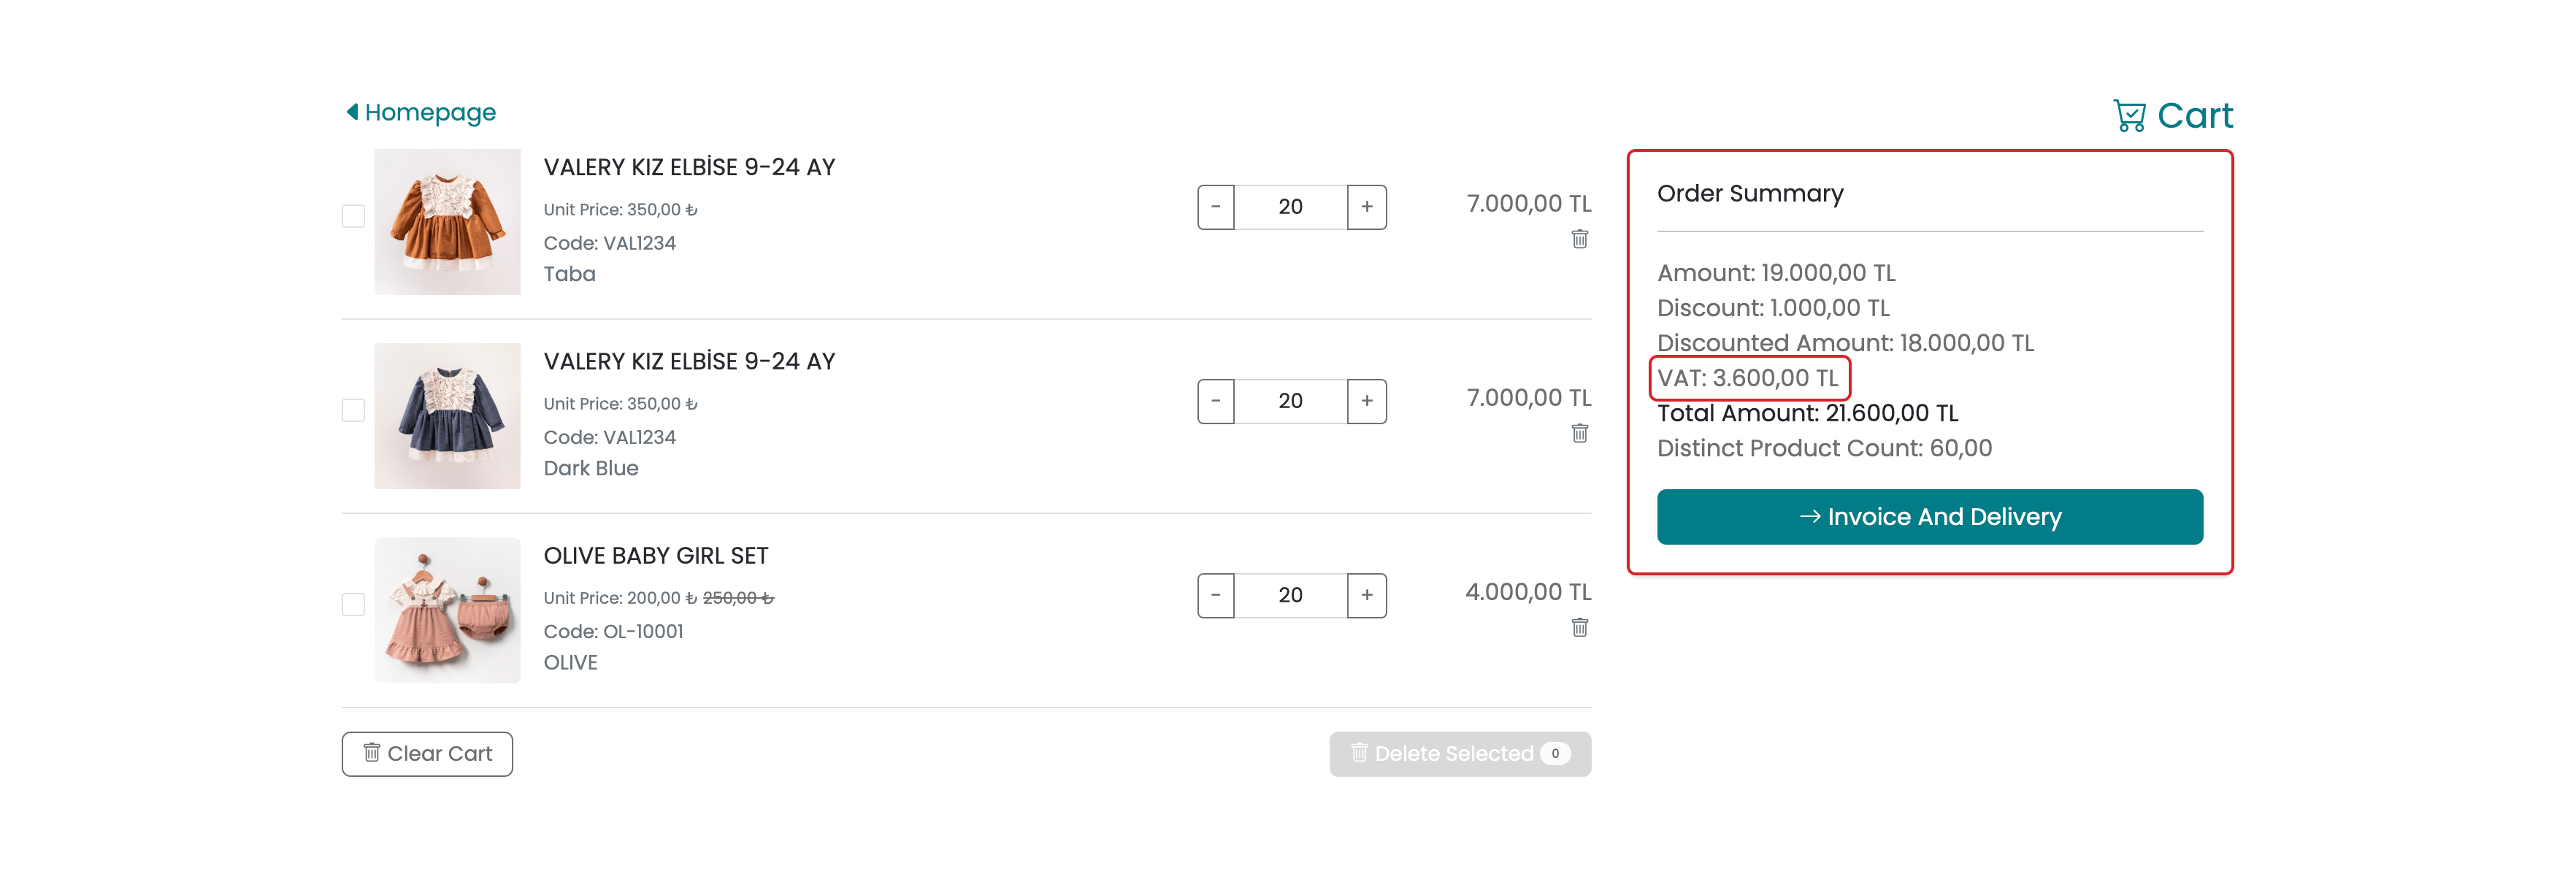Delete the Taba dress using trash icon
The height and width of the screenshot is (882, 2576).
1579,239
